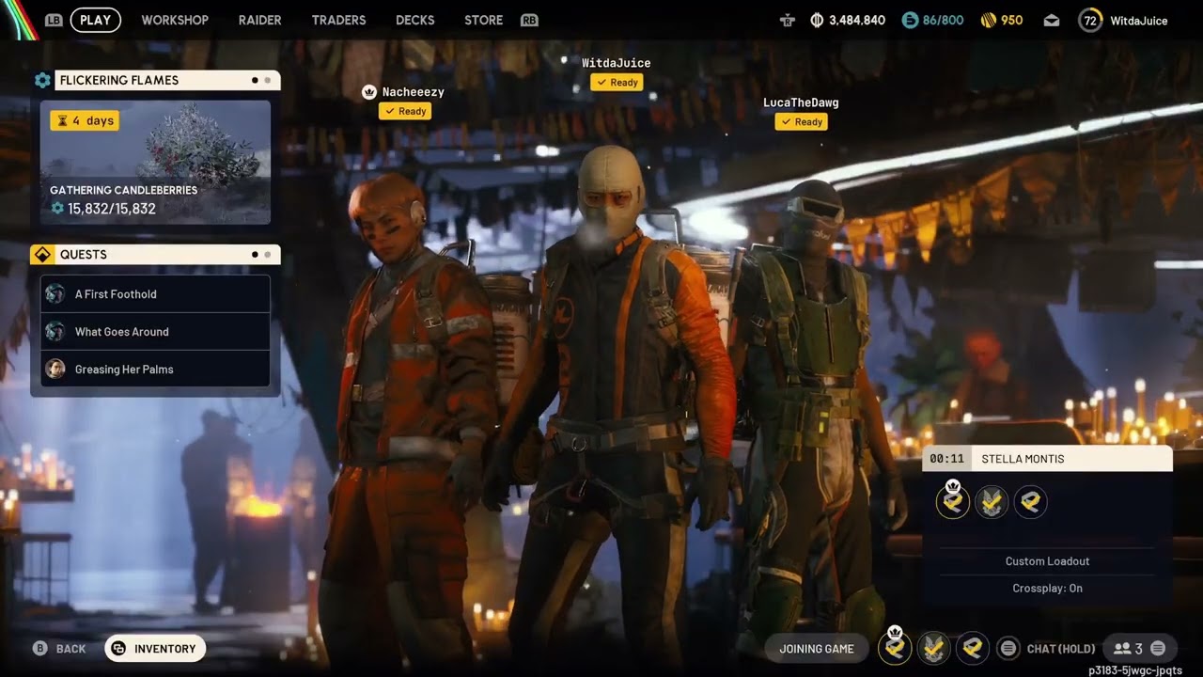
Task: Open WitdaJuice profile name in top bar
Action: pos(1138,20)
